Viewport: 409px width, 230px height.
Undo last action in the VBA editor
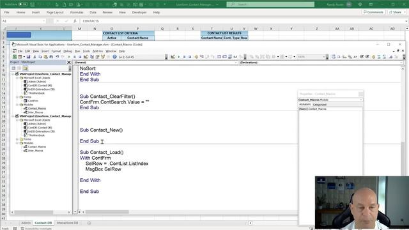(x=57, y=57)
